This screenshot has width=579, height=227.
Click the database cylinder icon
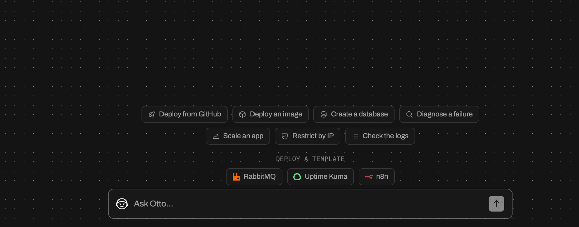coord(324,114)
